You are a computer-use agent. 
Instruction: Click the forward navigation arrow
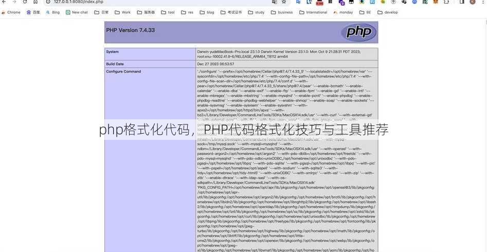pos(14,2)
